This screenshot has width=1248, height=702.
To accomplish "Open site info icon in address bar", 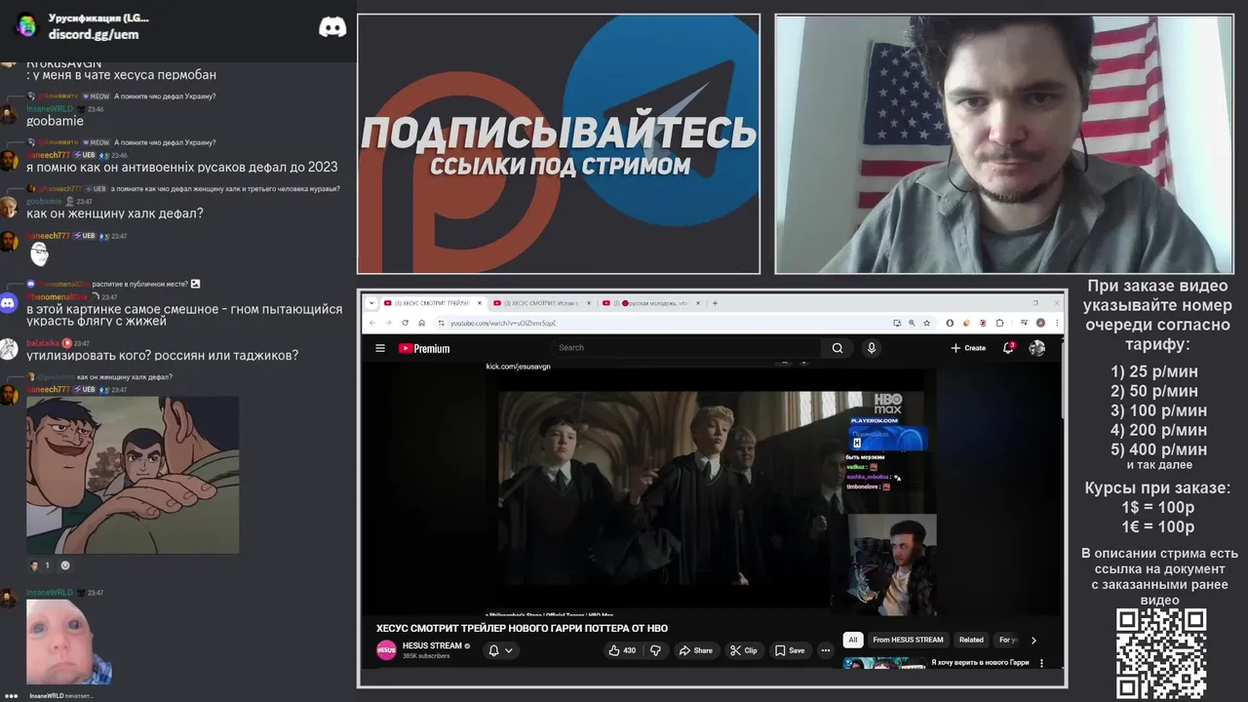I will coord(441,323).
